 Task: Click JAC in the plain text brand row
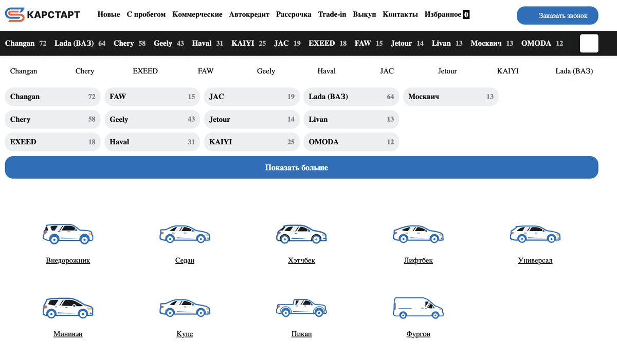coord(387,71)
